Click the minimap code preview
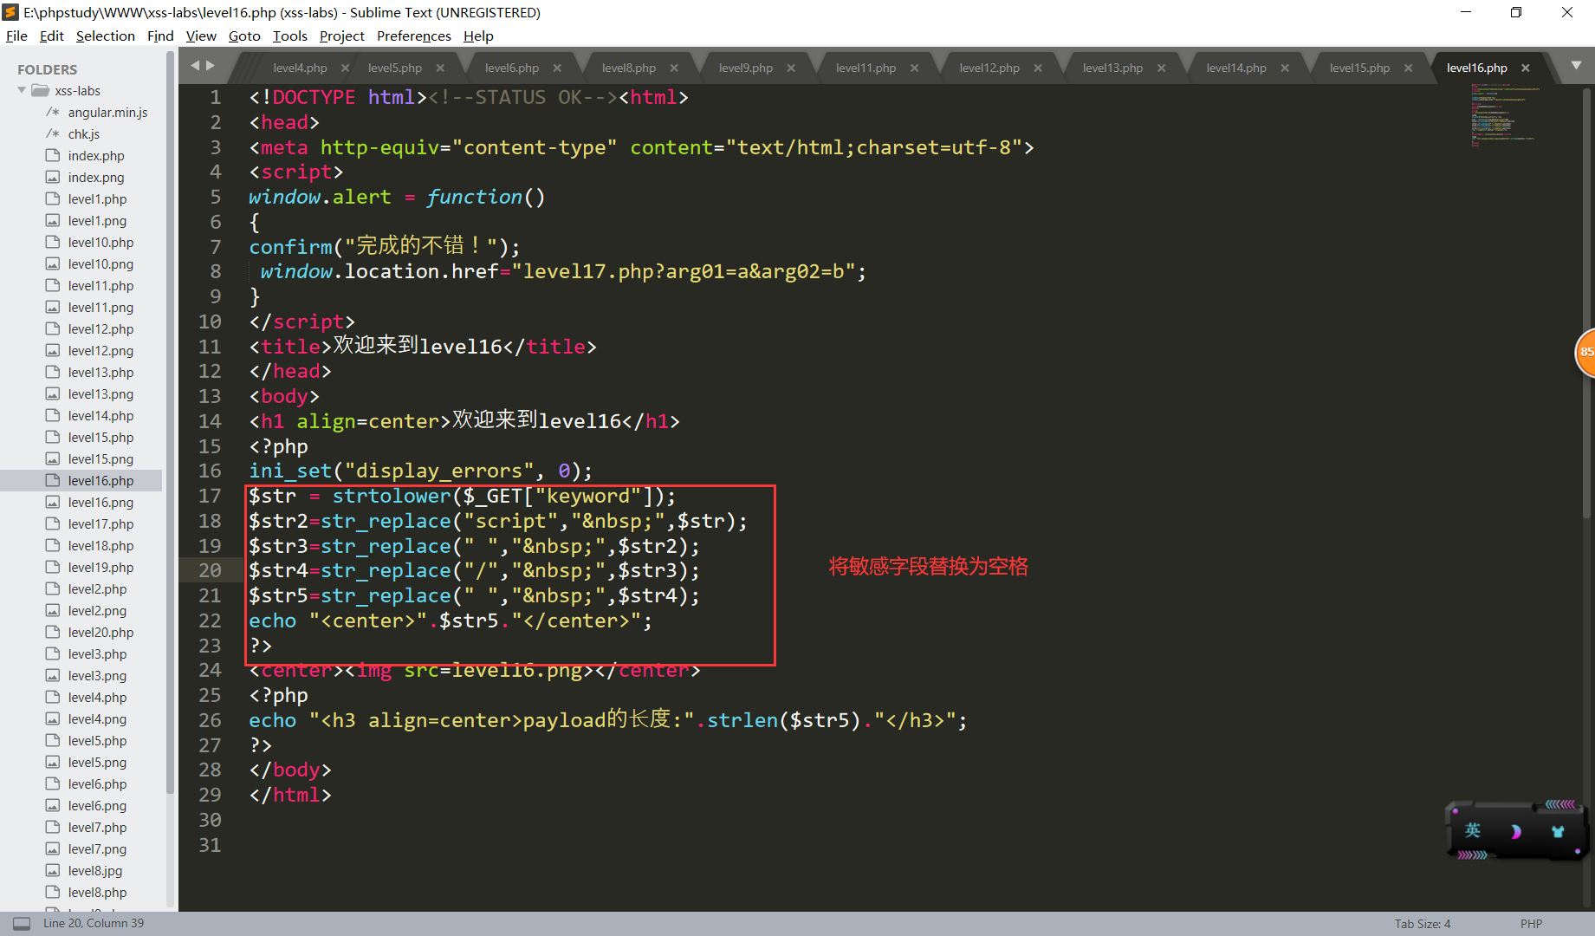This screenshot has width=1595, height=936. [x=1505, y=115]
